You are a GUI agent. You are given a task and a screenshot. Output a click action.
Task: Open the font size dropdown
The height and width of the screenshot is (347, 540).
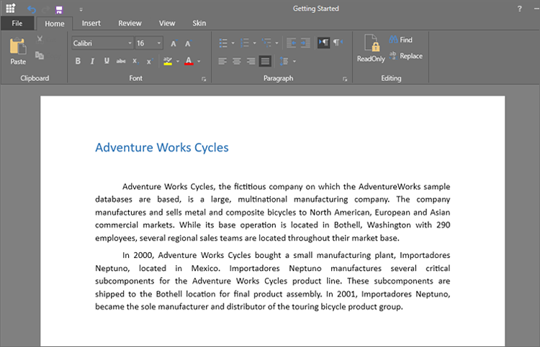159,43
